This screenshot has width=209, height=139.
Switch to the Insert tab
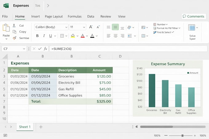point(35,16)
